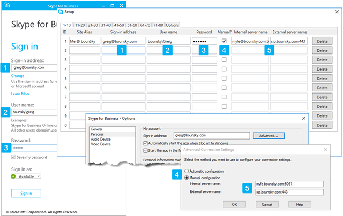Open the 11-20 tab in Setup
This screenshot has height=216, width=343.
tap(80, 25)
